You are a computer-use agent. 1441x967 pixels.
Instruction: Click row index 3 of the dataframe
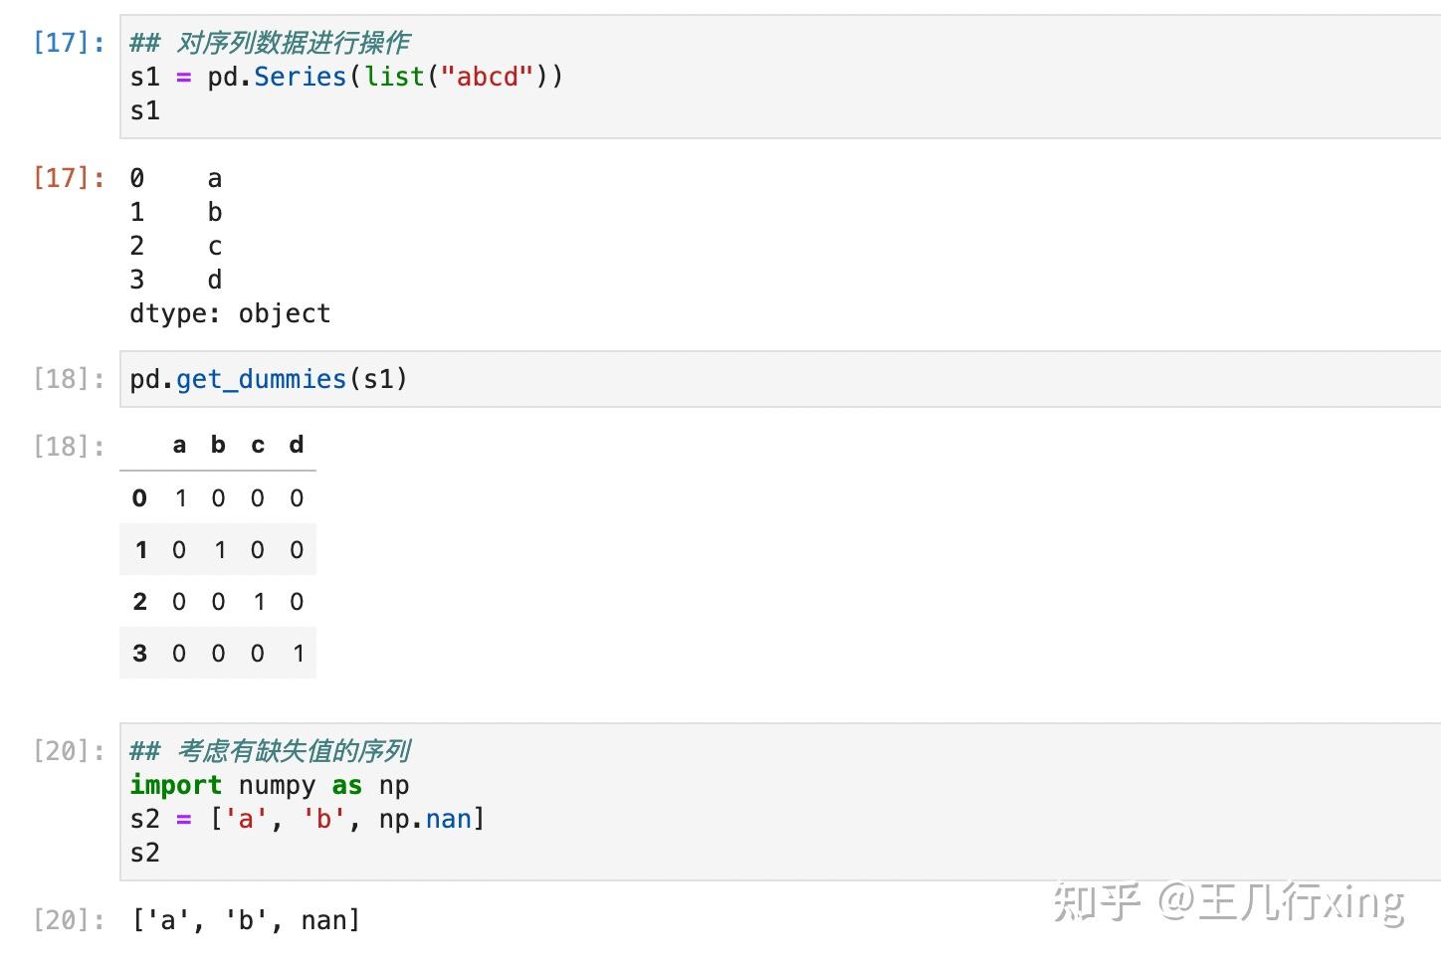pyautogui.click(x=139, y=654)
